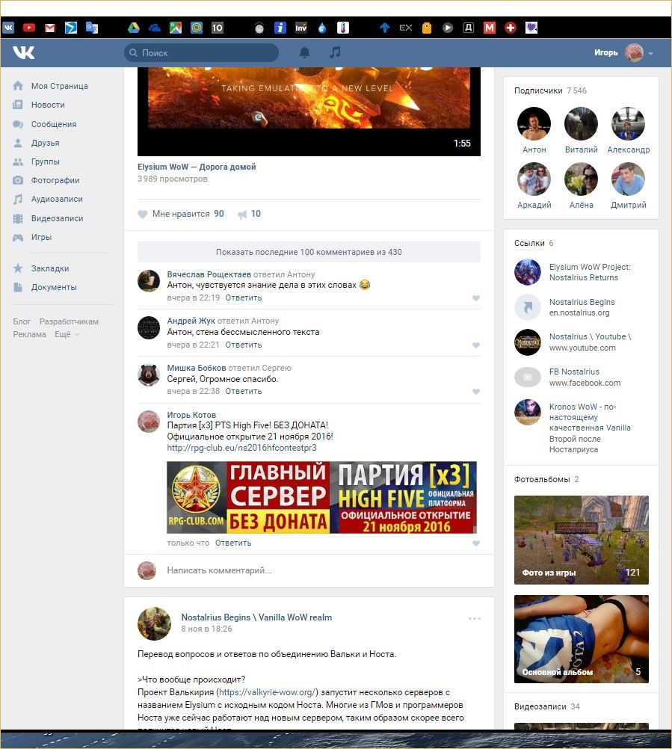Open the 'Разработчикам' footer link
Viewport: 672px width, 749px height.
(69, 321)
